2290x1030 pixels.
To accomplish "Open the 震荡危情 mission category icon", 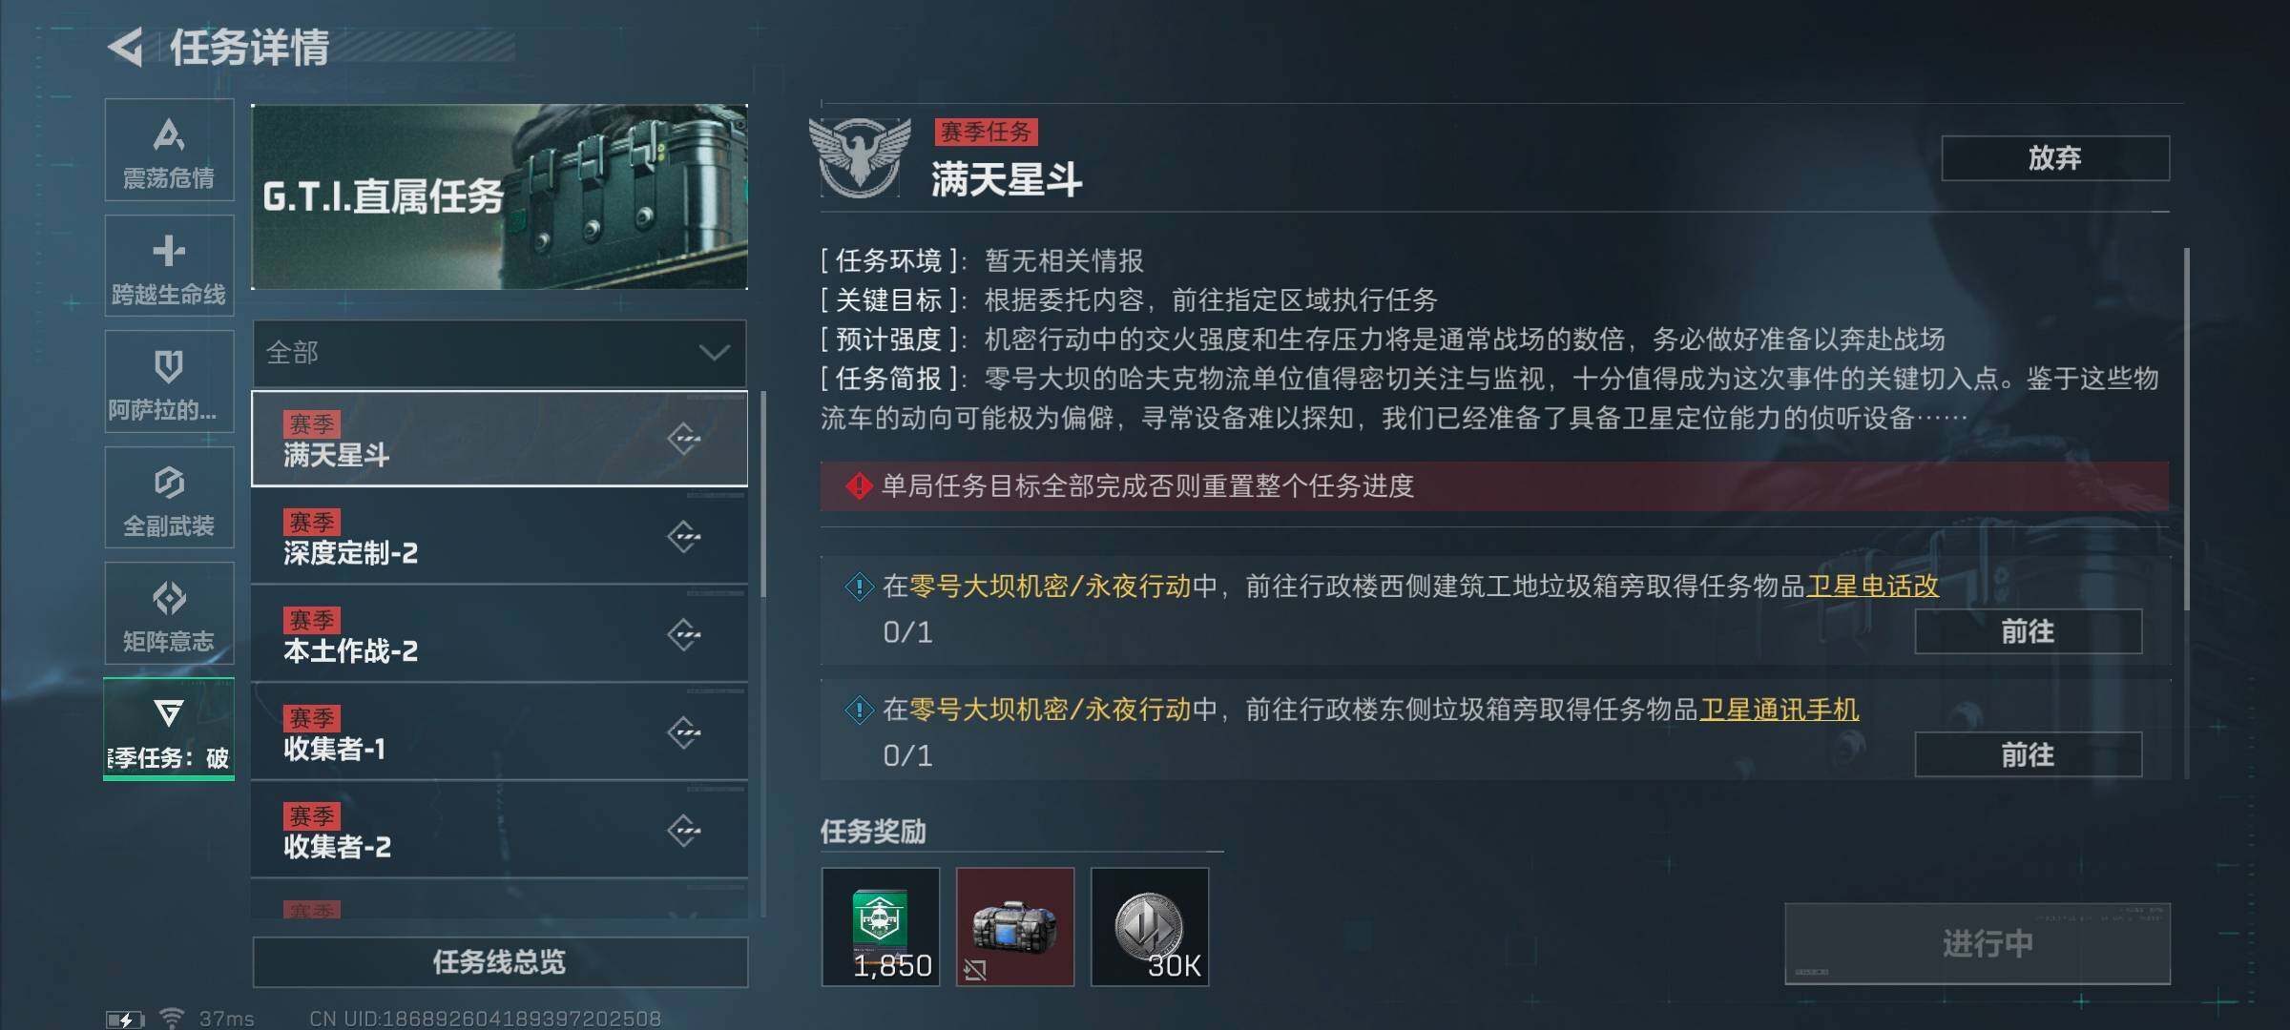I will (x=169, y=150).
